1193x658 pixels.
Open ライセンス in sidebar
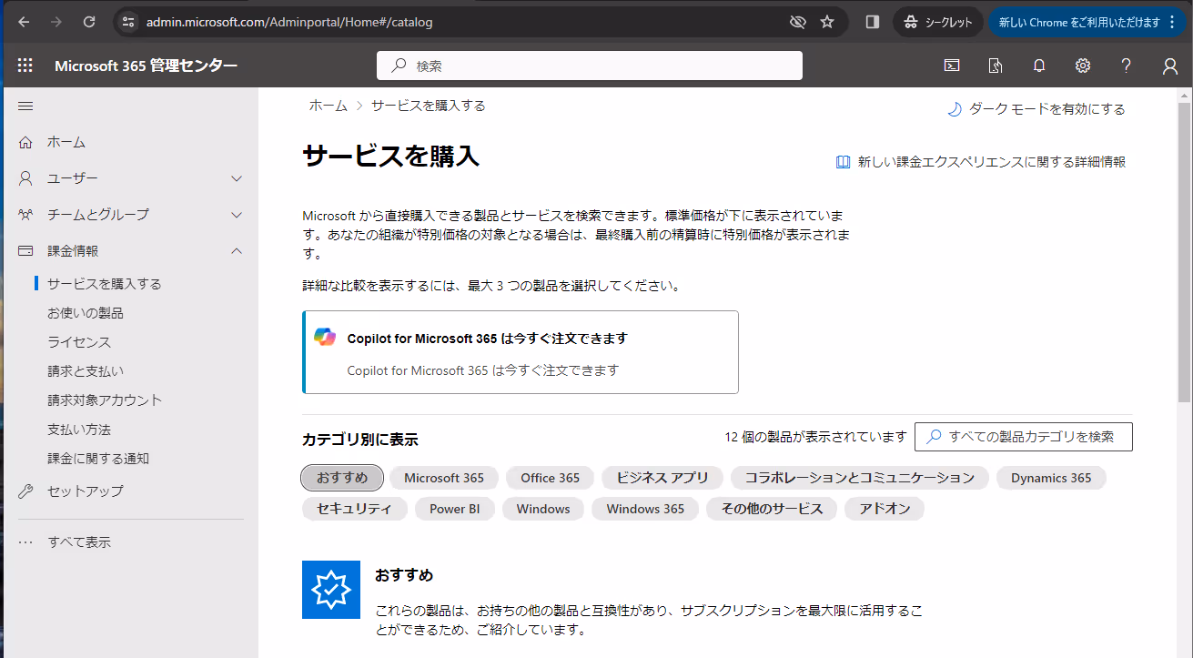[x=79, y=342]
